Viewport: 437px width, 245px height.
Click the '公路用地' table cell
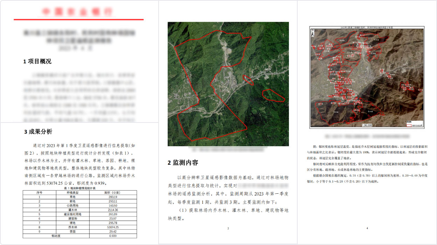click(73, 206)
